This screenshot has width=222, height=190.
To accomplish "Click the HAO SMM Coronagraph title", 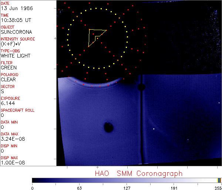I will pos(138,173).
